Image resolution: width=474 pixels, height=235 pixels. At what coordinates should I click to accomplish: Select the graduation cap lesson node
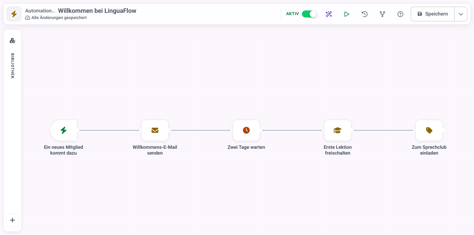[338, 130]
